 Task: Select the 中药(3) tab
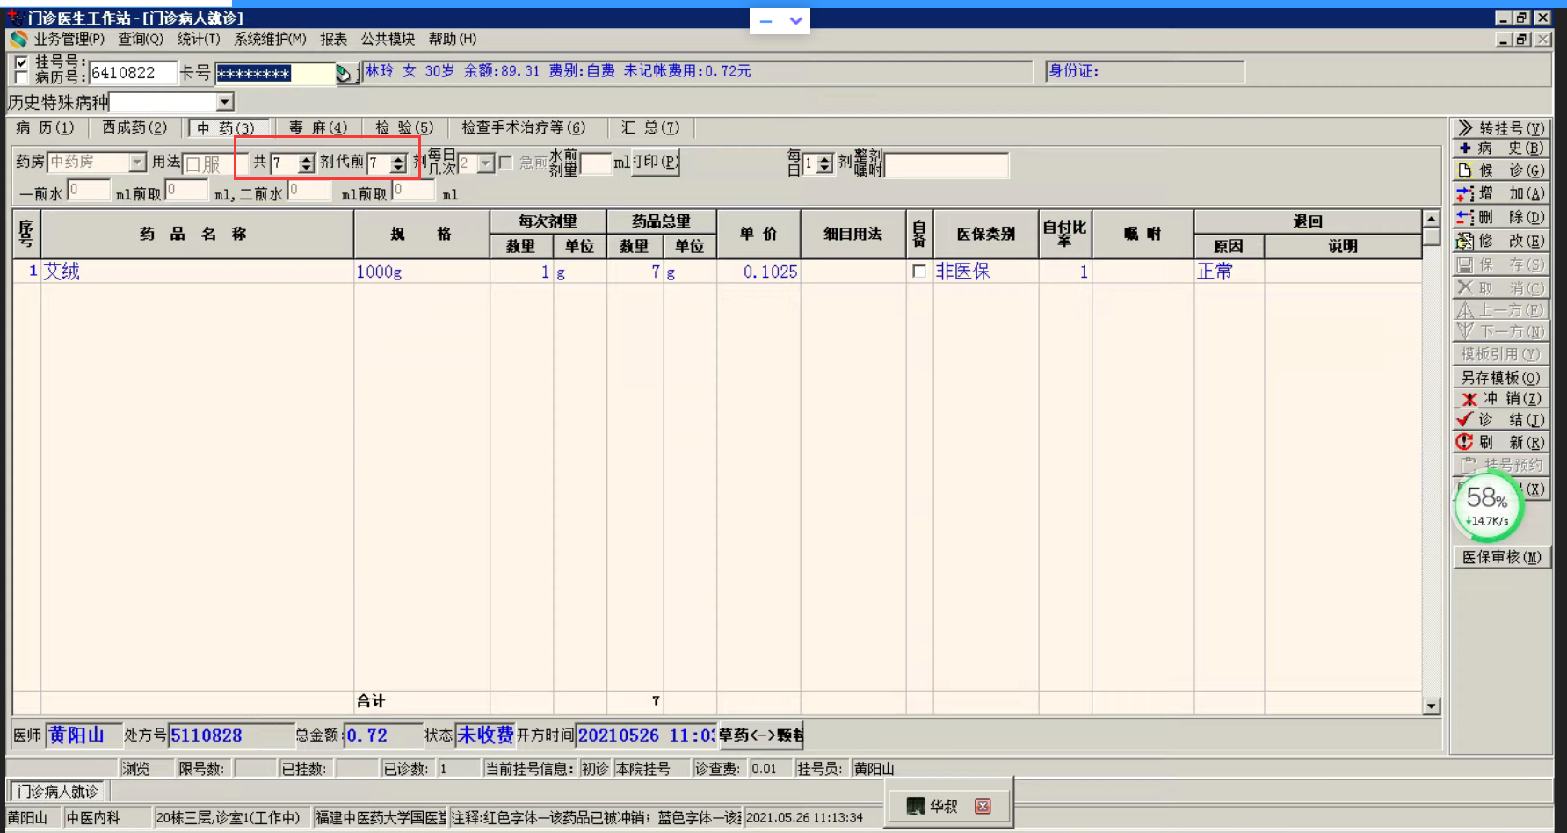point(226,128)
